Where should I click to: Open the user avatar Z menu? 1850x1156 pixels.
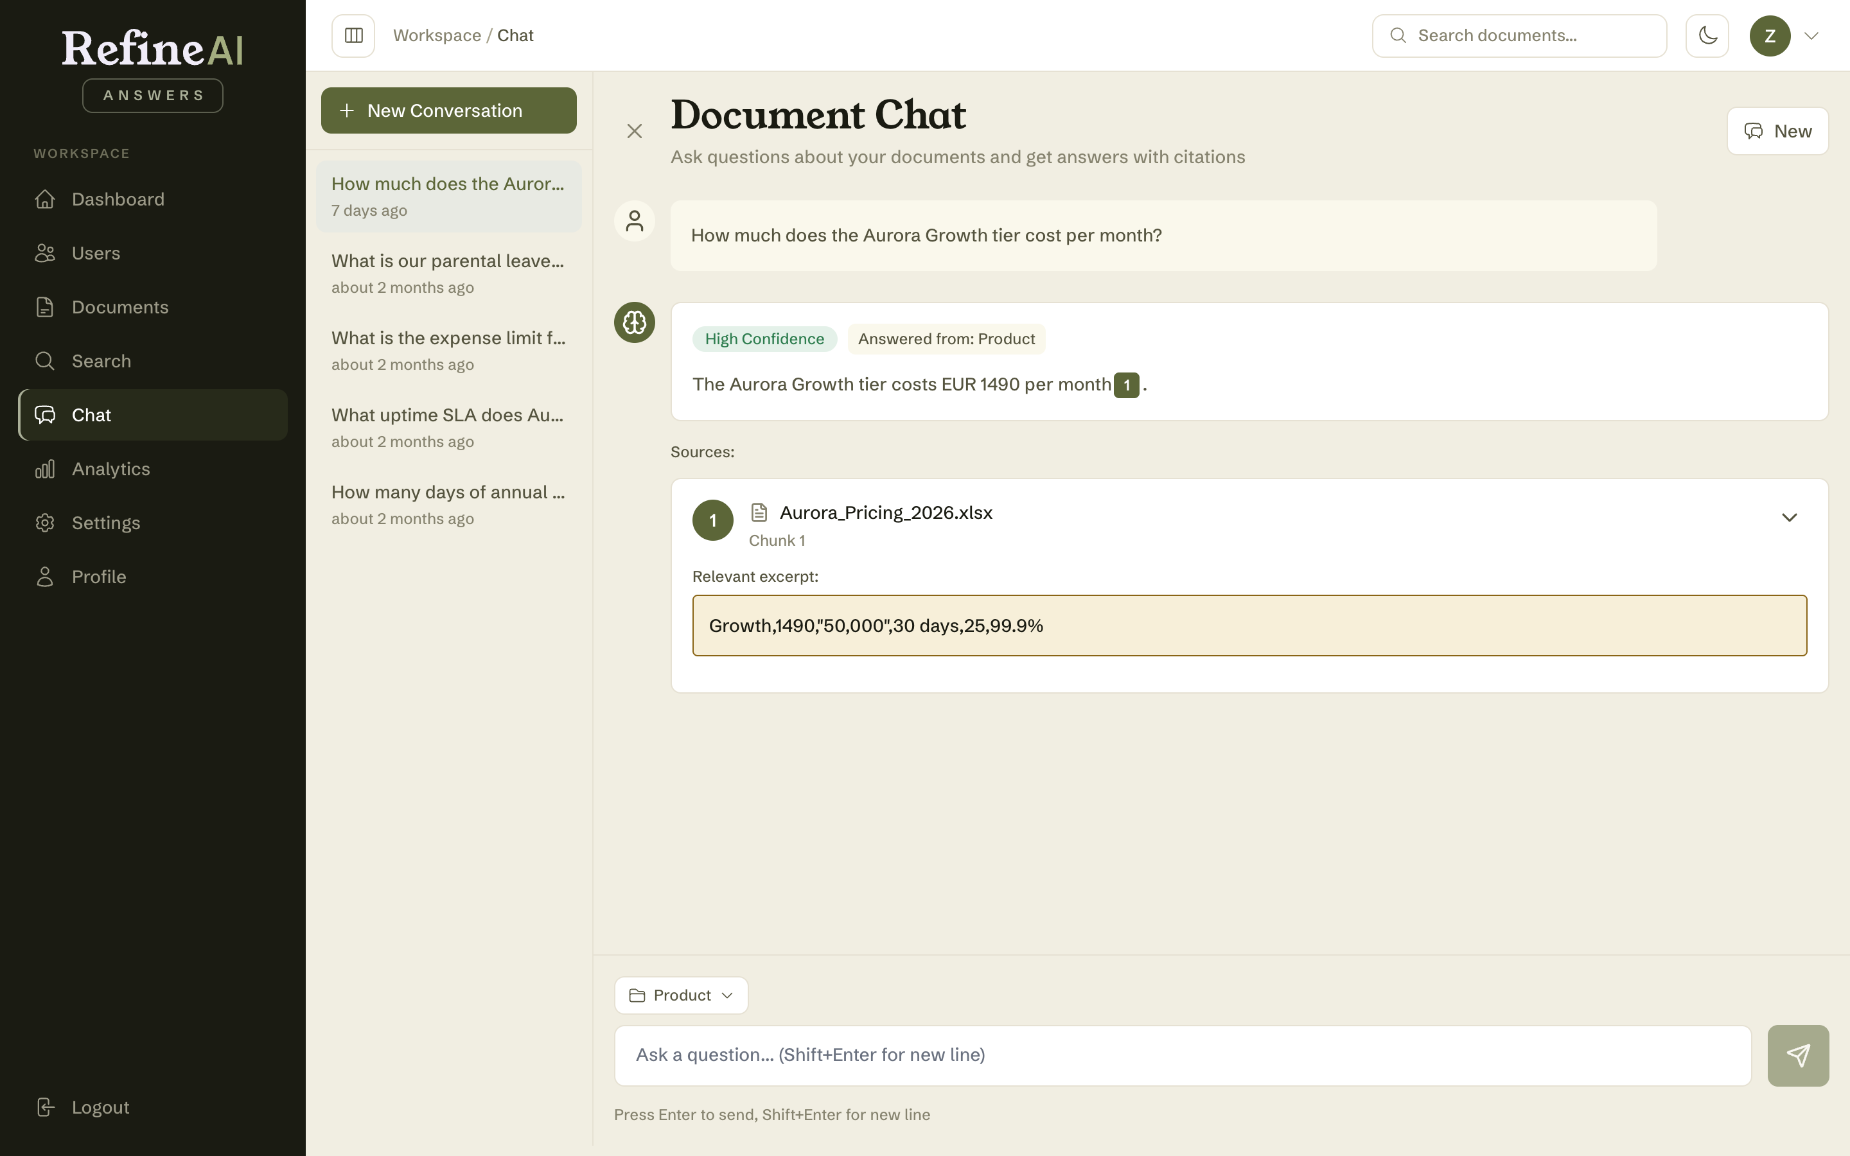coord(1770,35)
